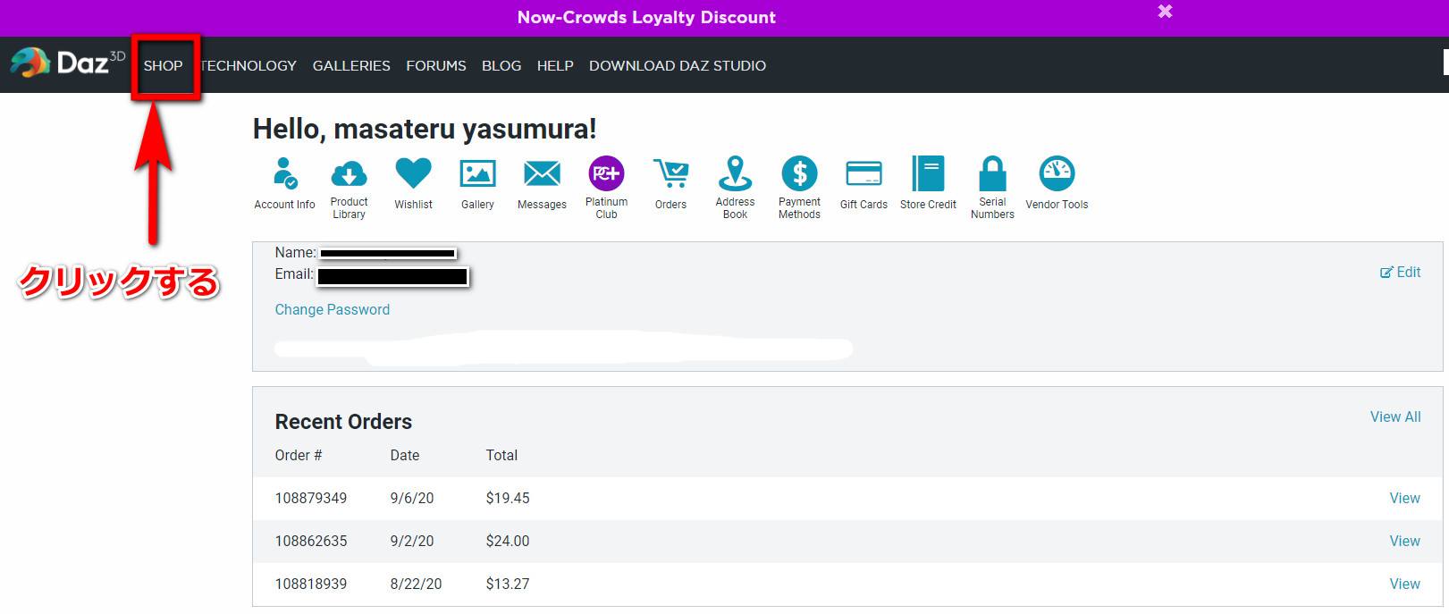Go to FORUMS in navigation
Viewport: 1449px width, 614px height.
pyautogui.click(x=436, y=65)
